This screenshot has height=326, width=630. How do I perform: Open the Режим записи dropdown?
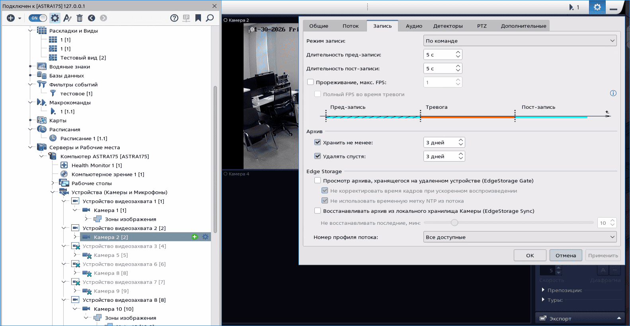point(520,41)
